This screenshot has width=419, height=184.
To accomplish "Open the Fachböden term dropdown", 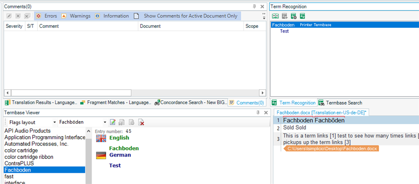I will tap(105, 122).
